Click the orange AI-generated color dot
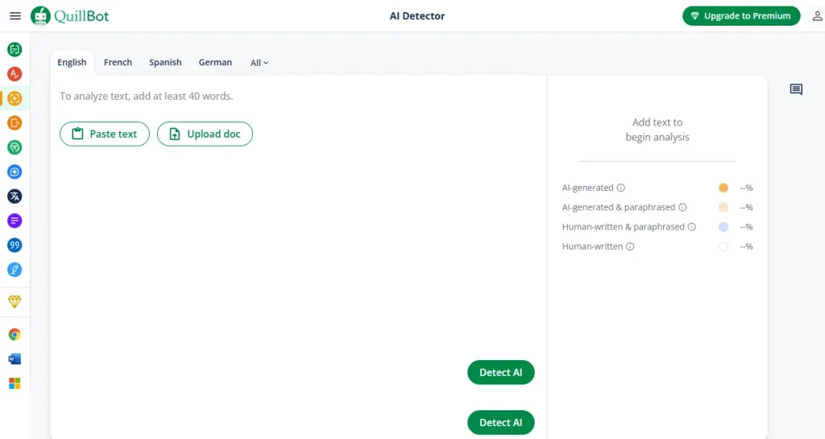The image size is (825, 439). (x=723, y=188)
